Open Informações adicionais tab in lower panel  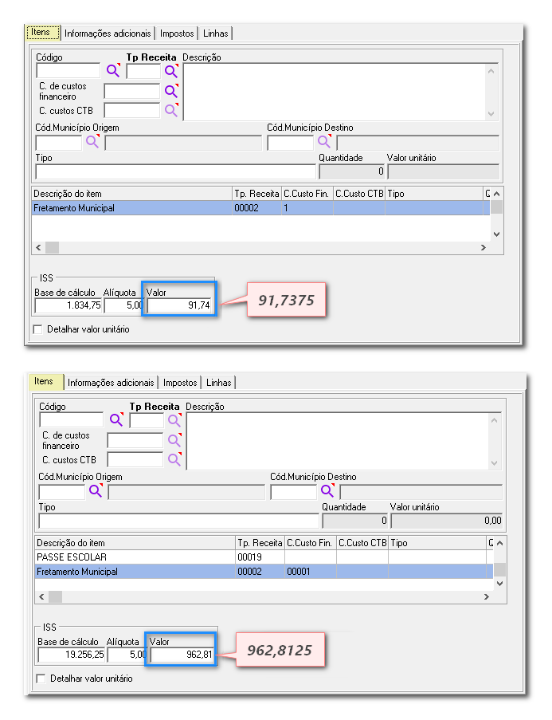coord(111,383)
